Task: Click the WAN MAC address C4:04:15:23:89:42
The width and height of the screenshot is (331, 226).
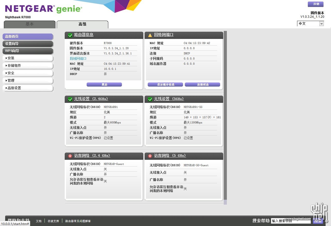Action: point(197,43)
